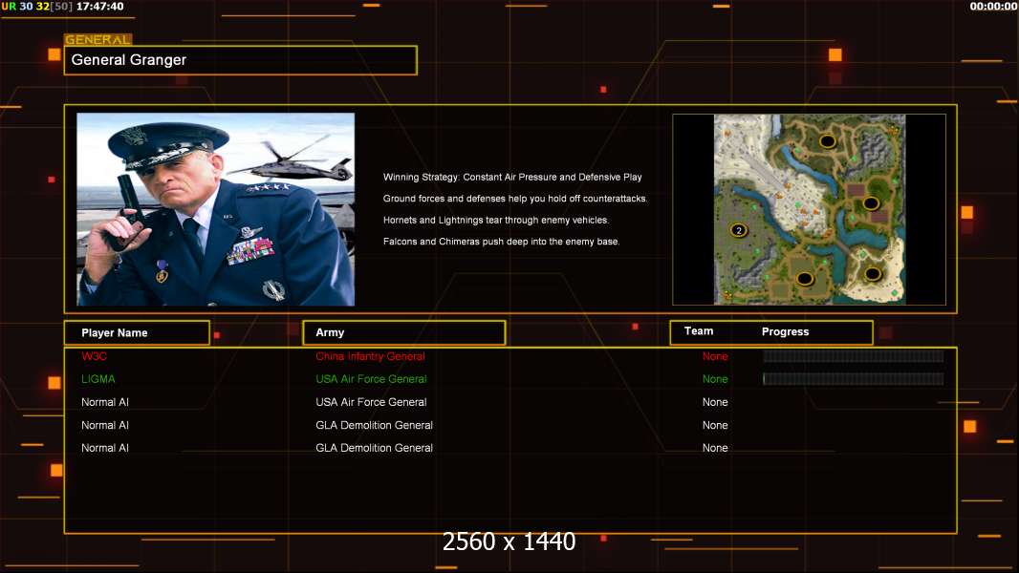Click General Granger's portrait image
1019x573 pixels.
point(215,209)
